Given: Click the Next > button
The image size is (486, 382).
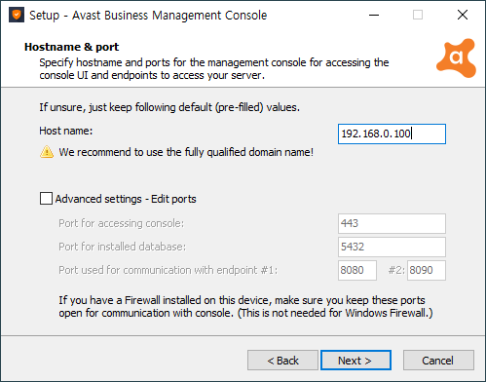Looking at the screenshot, I should point(355,360).
